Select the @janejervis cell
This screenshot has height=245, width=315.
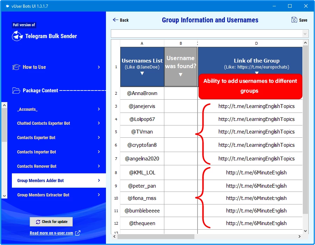pos(142,106)
